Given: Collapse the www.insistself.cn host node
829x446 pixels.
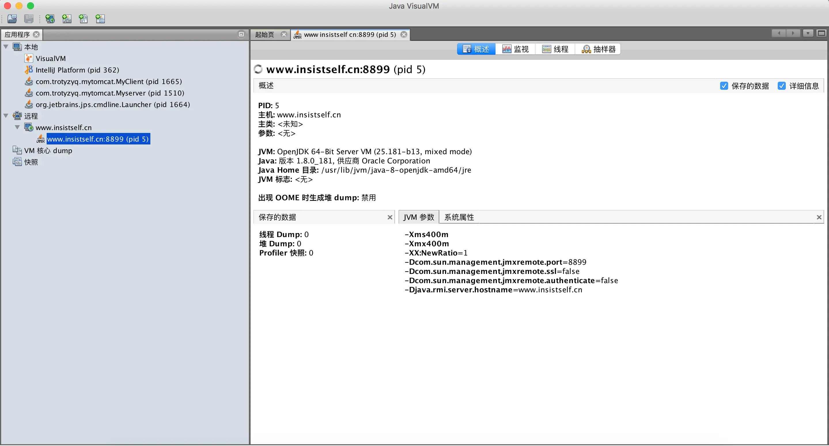Looking at the screenshot, I should click(17, 127).
